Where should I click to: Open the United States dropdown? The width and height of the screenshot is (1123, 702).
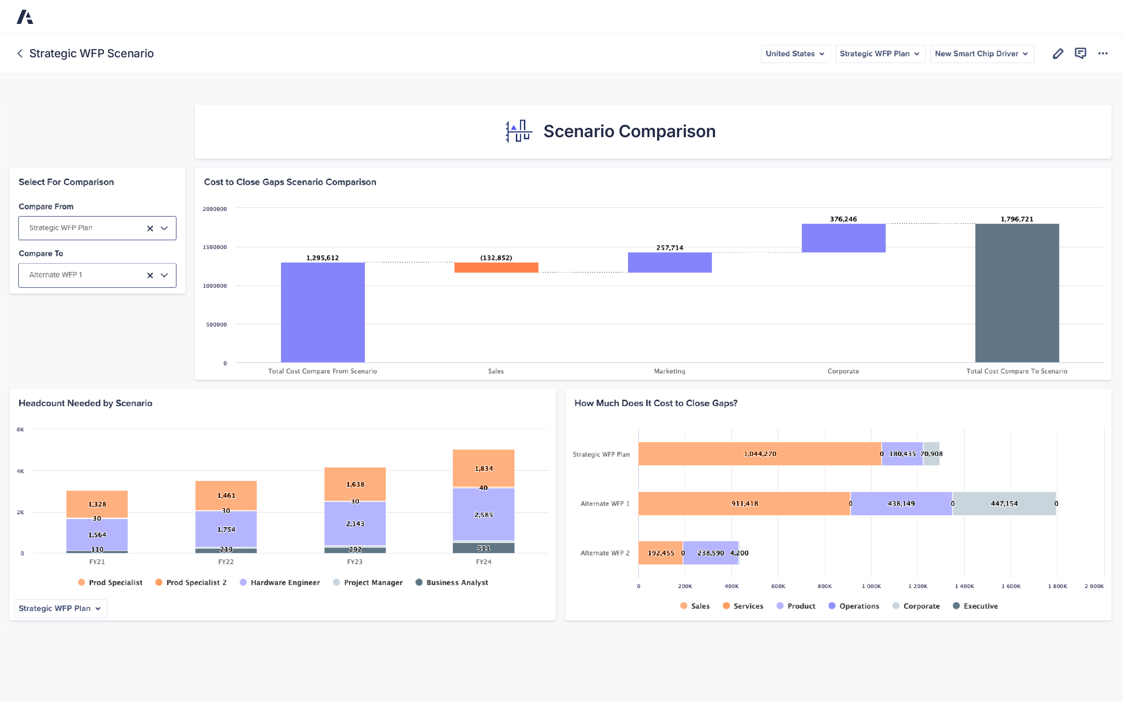pyautogui.click(x=795, y=54)
